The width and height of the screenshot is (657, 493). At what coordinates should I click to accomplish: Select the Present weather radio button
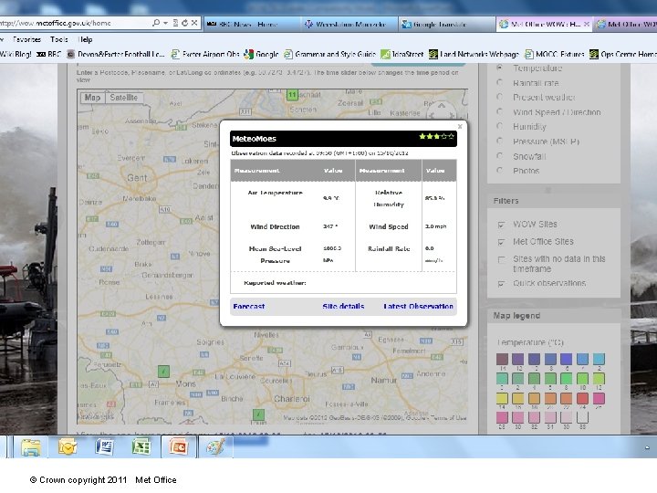coord(499,97)
